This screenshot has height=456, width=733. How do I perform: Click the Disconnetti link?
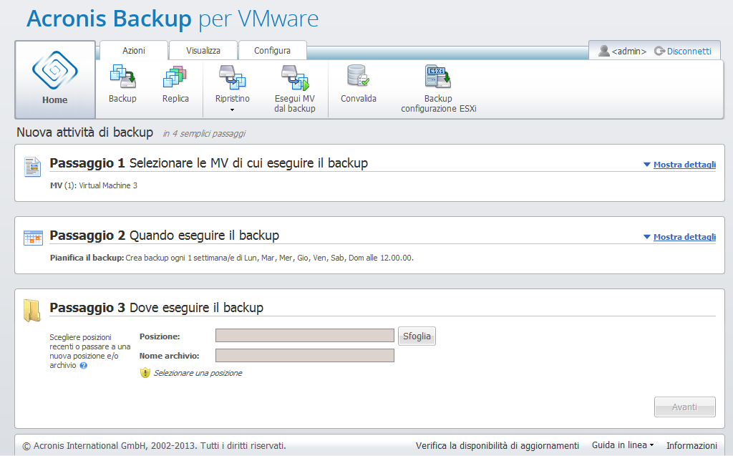689,51
